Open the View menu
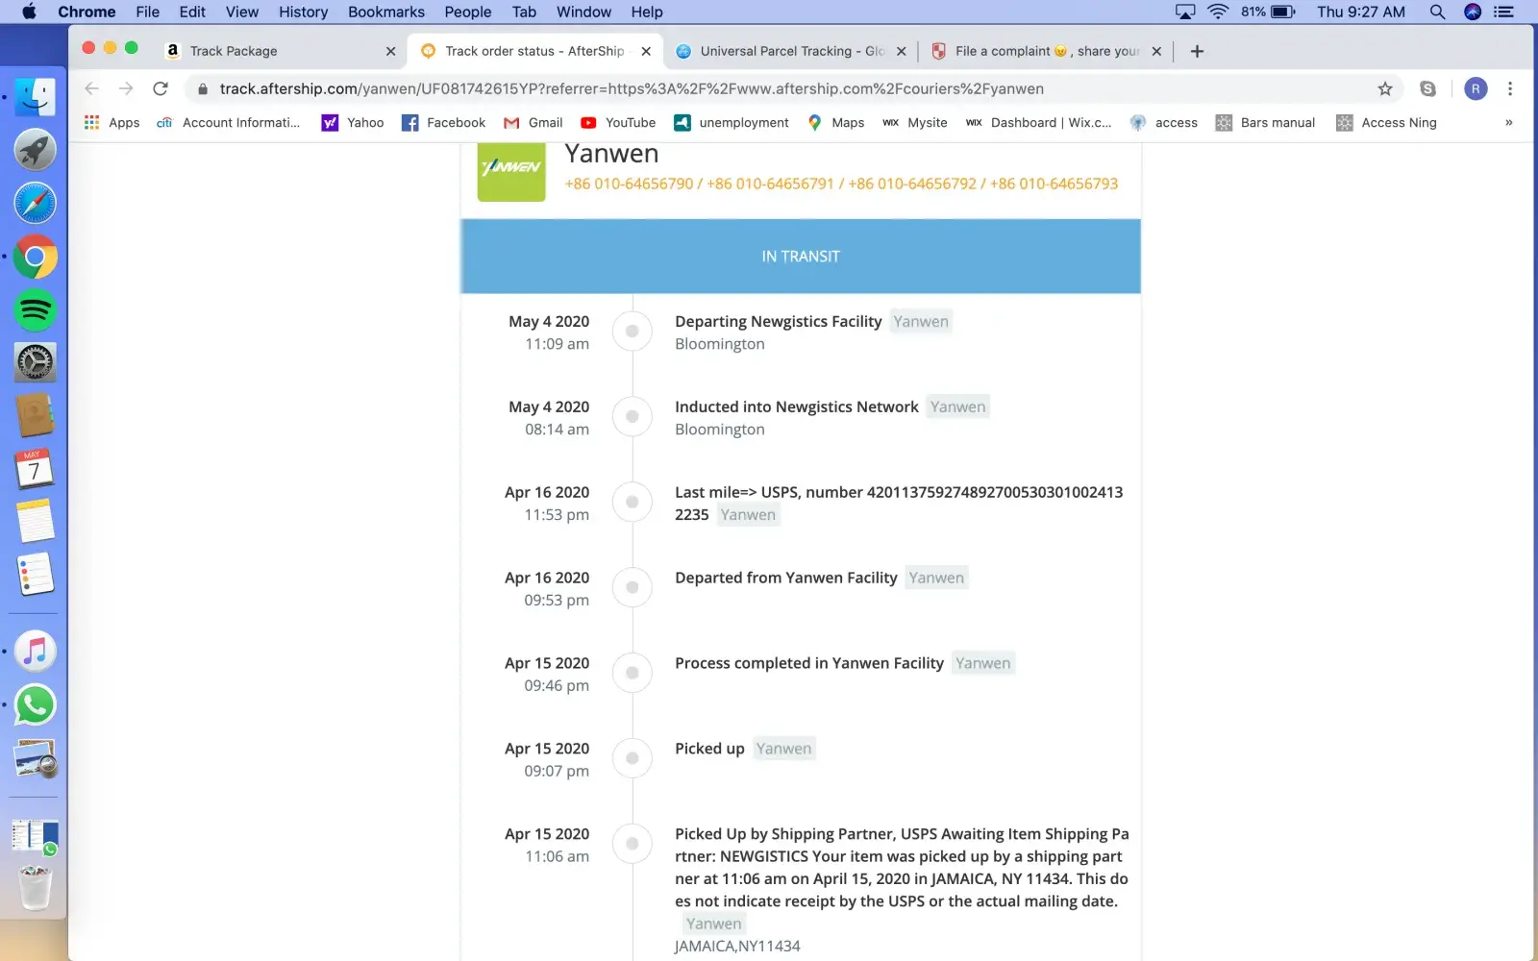The height and width of the screenshot is (961, 1538). click(x=242, y=12)
